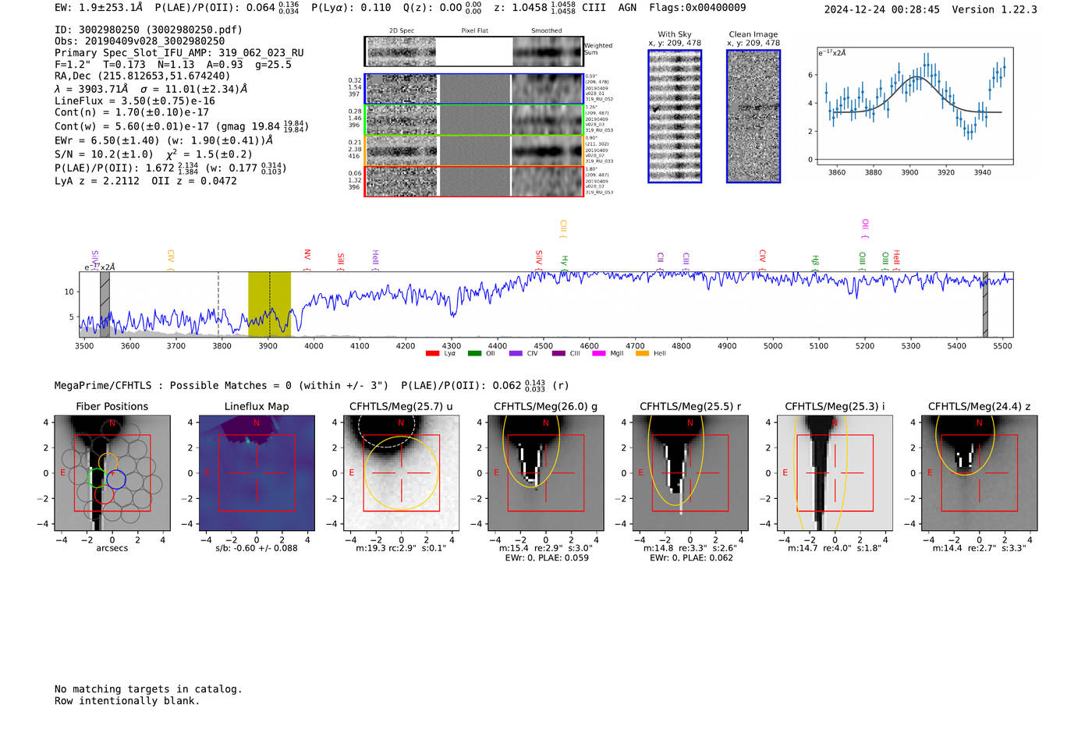Click the SiII line marker label

tap(341, 260)
